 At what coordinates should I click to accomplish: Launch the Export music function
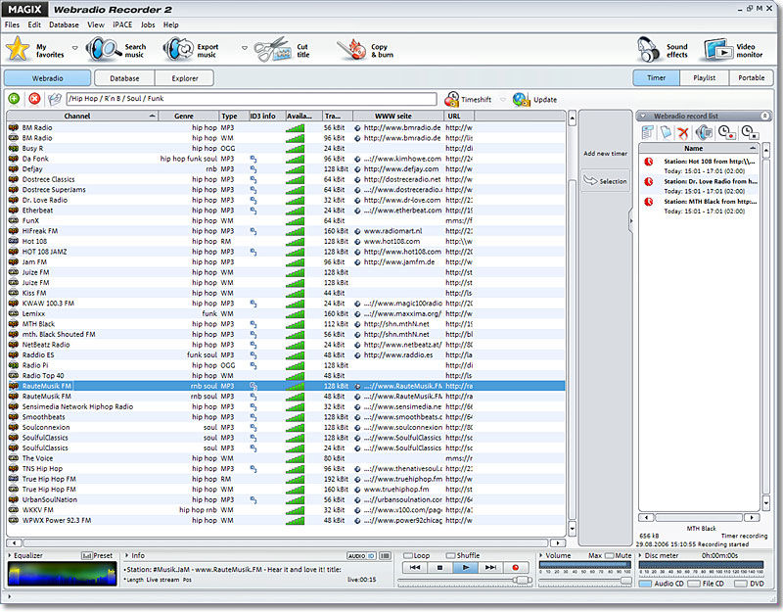191,50
